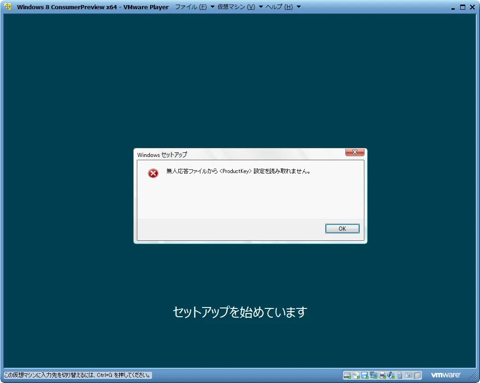
Task: Click the network adapter status icon
Action: coord(373,375)
